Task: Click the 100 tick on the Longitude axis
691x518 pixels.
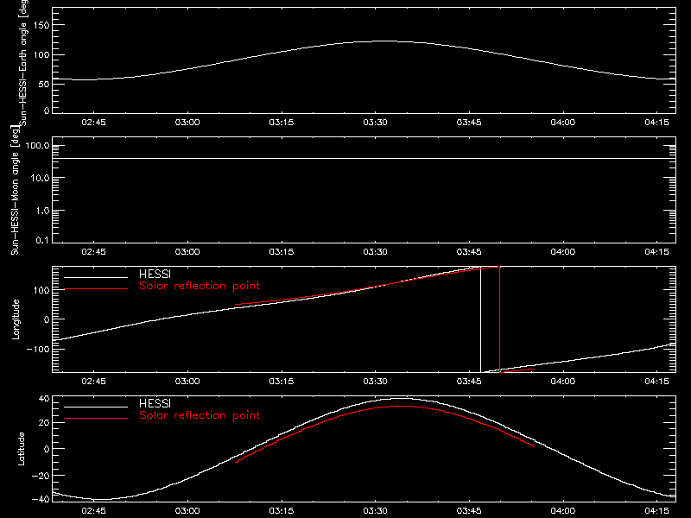Action: coord(41,290)
